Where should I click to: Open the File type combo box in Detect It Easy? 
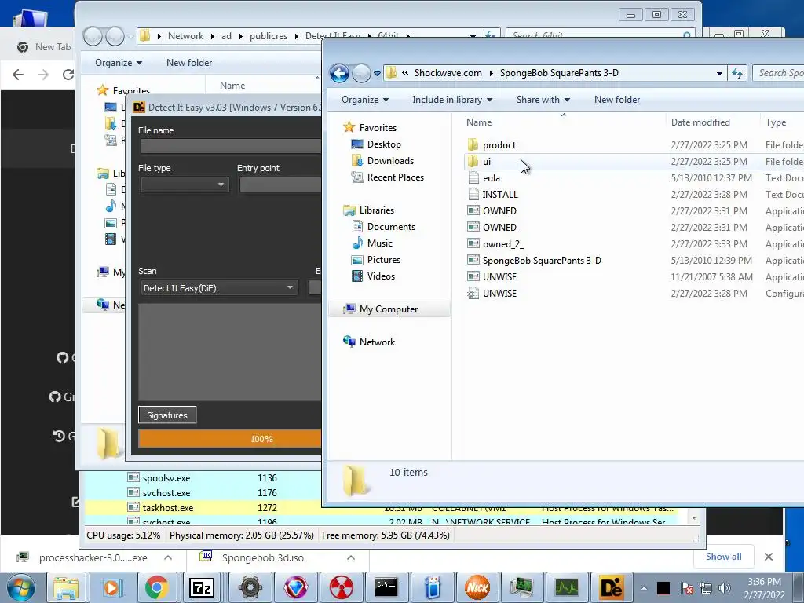pyautogui.click(x=185, y=185)
